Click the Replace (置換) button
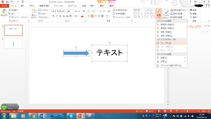The height and width of the screenshot is (119, 211). click(x=194, y=14)
